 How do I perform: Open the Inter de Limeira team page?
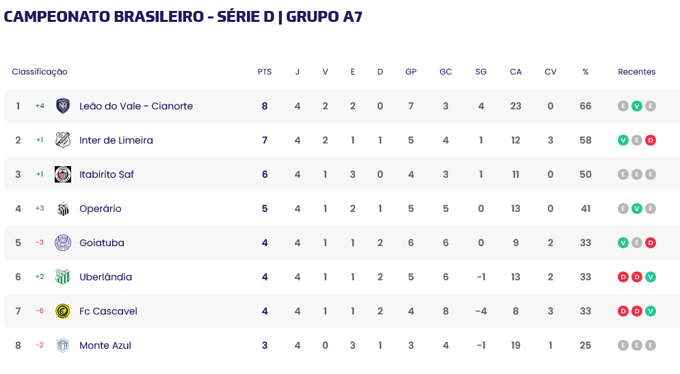point(116,140)
